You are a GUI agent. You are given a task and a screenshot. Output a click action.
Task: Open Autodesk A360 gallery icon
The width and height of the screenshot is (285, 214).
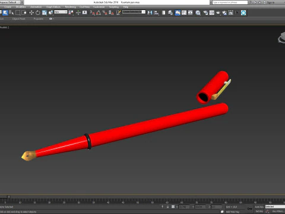[231, 13]
